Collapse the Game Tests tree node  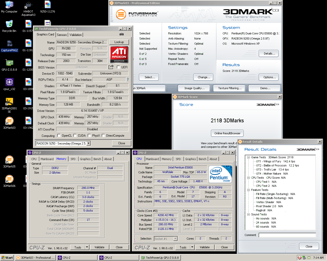click(248, 157)
